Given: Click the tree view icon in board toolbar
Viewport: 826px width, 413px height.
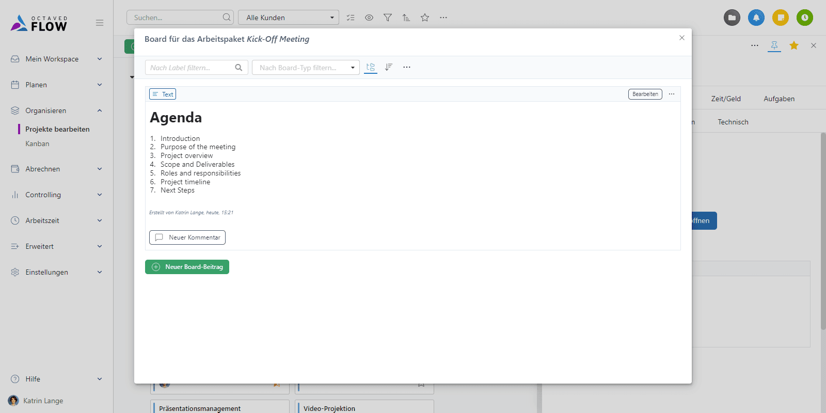Looking at the screenshot, I should 370,67.
